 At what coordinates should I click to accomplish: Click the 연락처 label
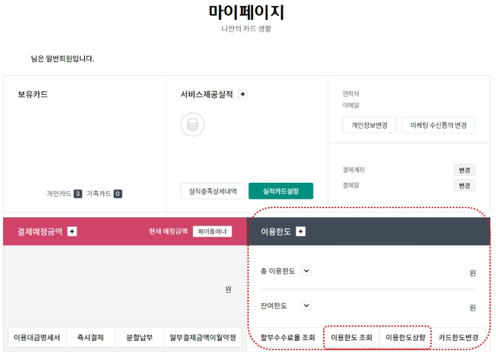(351, 94)
